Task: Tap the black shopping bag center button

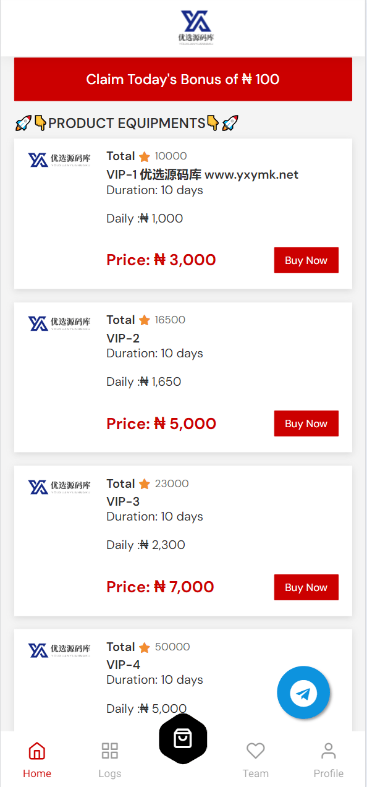Action: point(183,738)
